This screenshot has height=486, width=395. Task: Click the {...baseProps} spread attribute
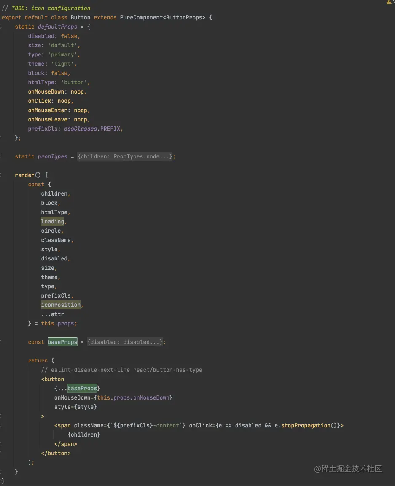77,388
